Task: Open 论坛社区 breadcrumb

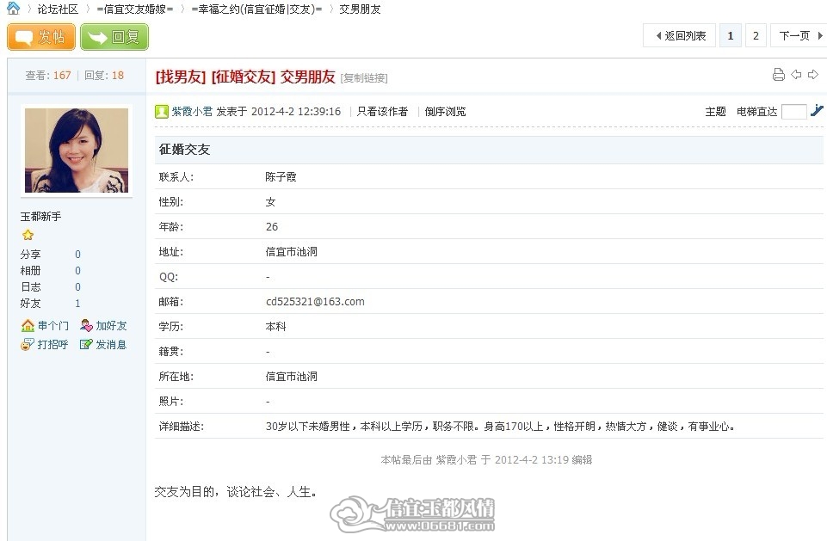Action: click(x=58, y=9)
